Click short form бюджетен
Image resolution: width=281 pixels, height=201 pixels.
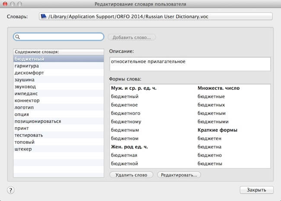(x=210, y=139)
